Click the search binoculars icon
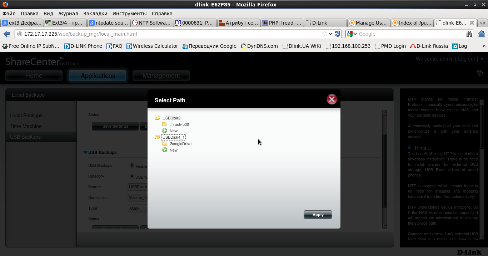The image size is (488, 256). pos(469,34)
